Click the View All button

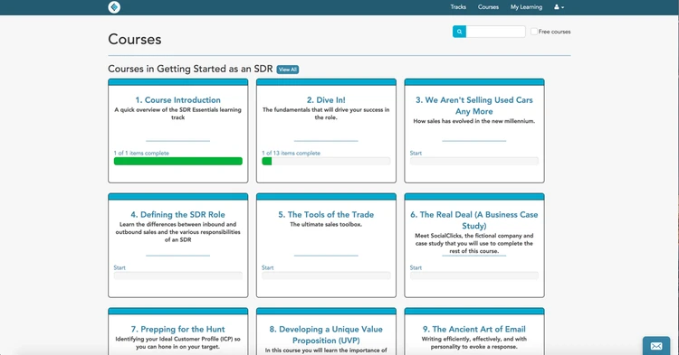coord(288,70)
